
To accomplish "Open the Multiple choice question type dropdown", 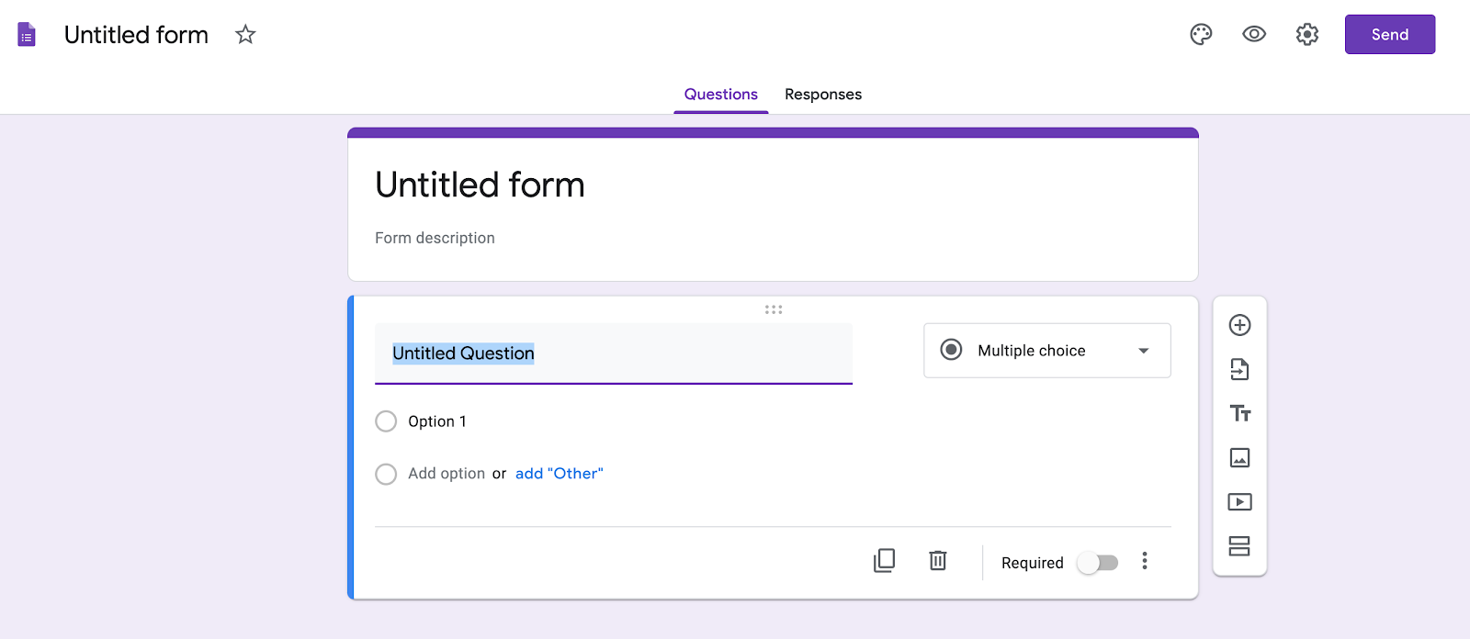I will click(1046, 351).
